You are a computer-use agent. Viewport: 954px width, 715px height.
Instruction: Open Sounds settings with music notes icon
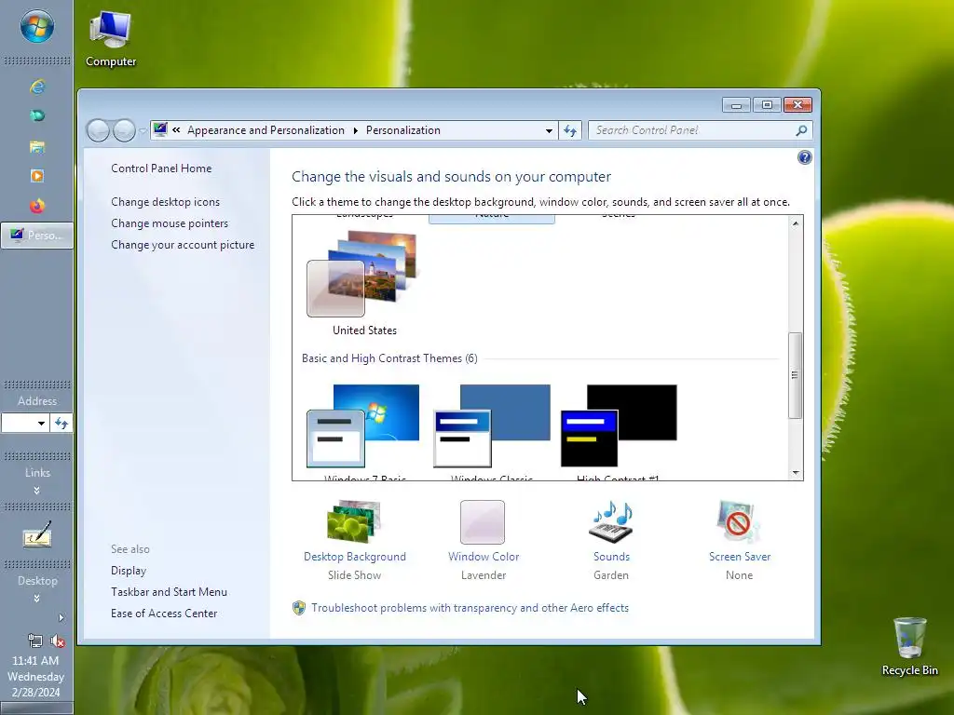point(611,521)
